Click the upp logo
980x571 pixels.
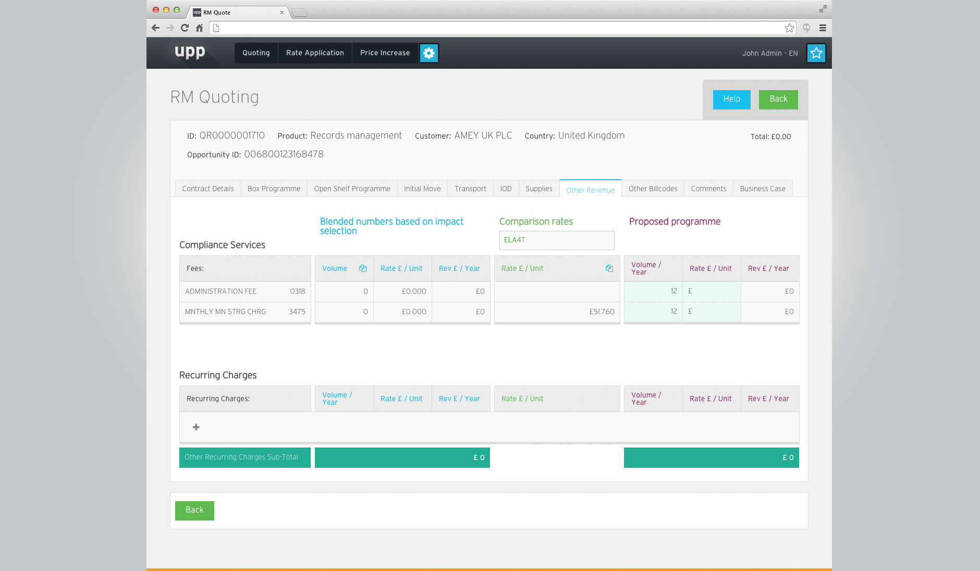tap(190, 52)
